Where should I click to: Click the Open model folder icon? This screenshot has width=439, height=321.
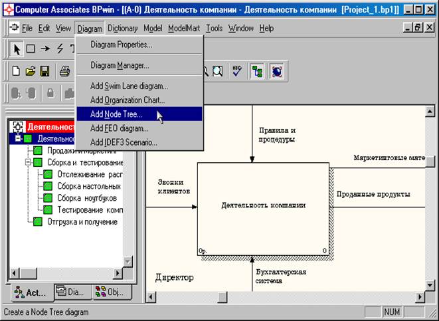(x=31, y=71)
